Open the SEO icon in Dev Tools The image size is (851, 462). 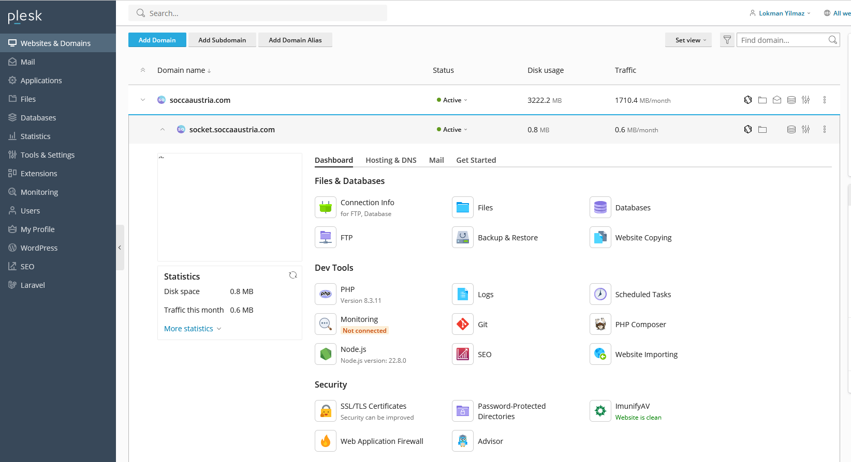click(x=463, y=355)
